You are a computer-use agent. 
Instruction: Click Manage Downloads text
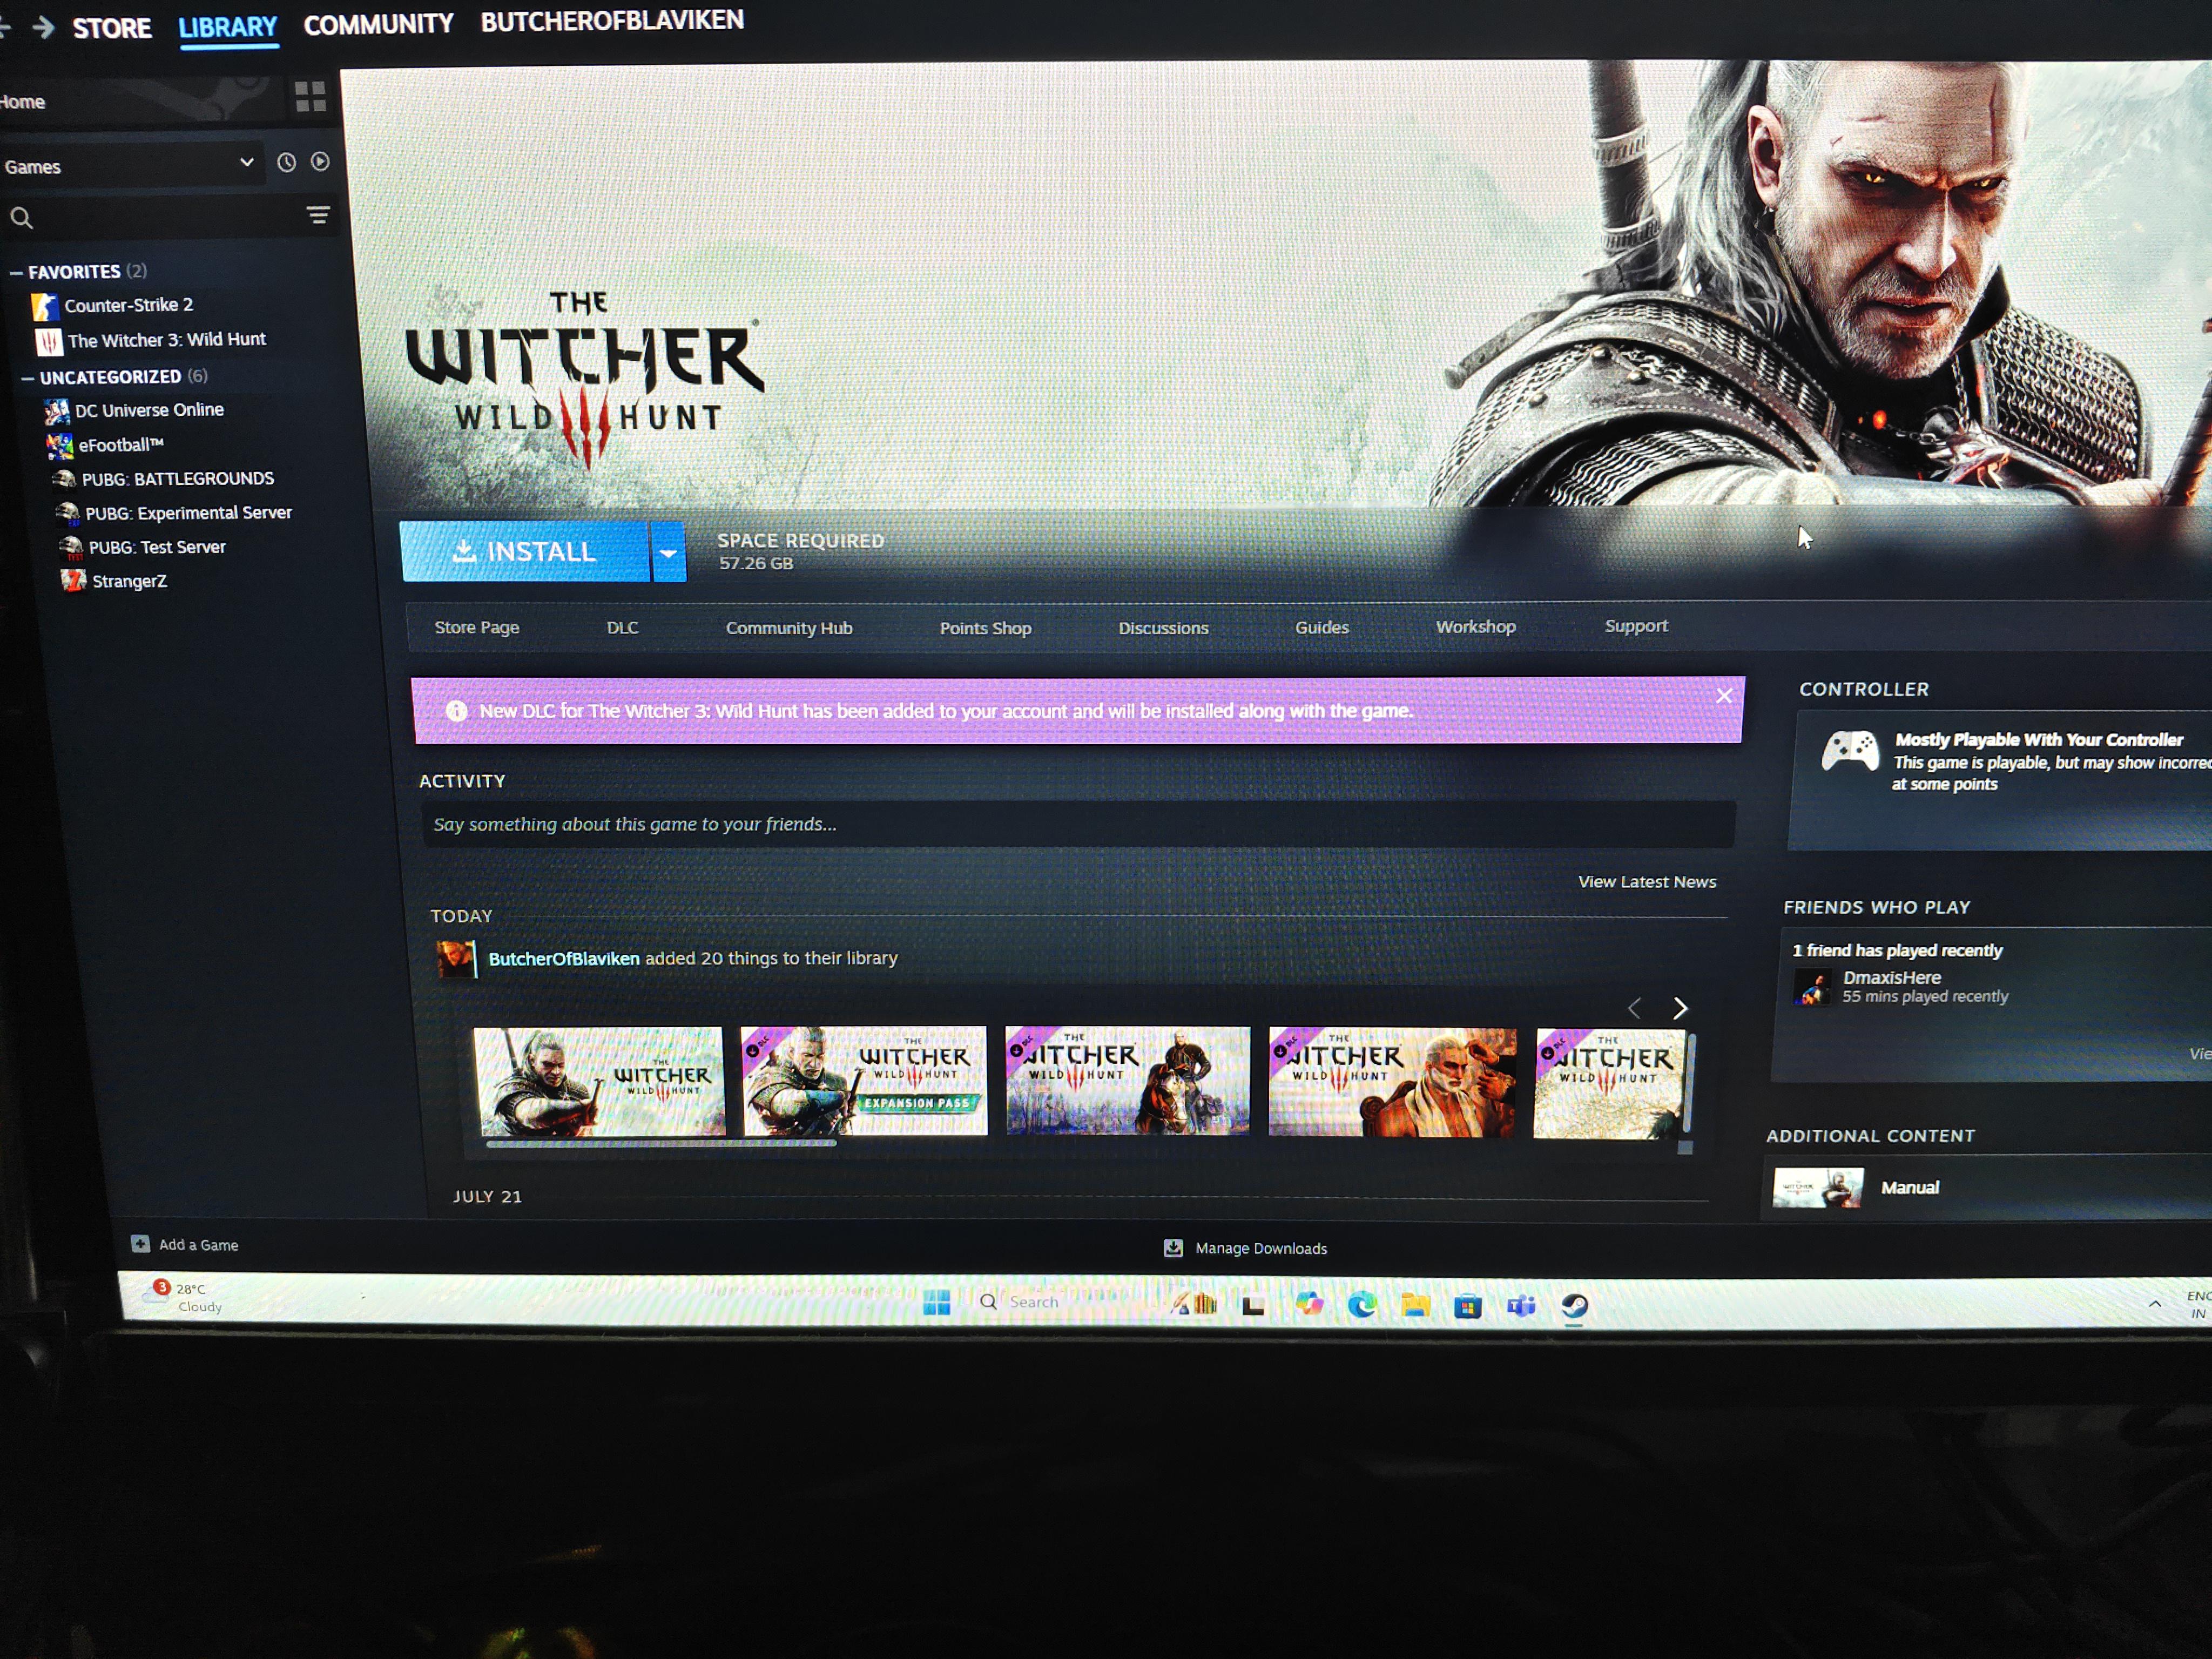pos(1261,1248)
